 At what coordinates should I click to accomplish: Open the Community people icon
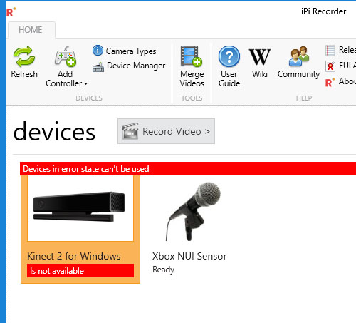299,56
